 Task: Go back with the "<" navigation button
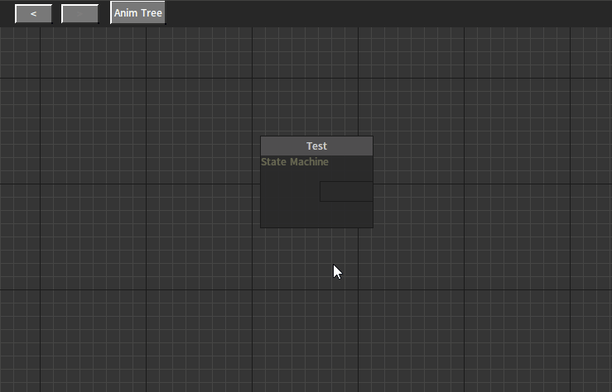coord(33,13)
